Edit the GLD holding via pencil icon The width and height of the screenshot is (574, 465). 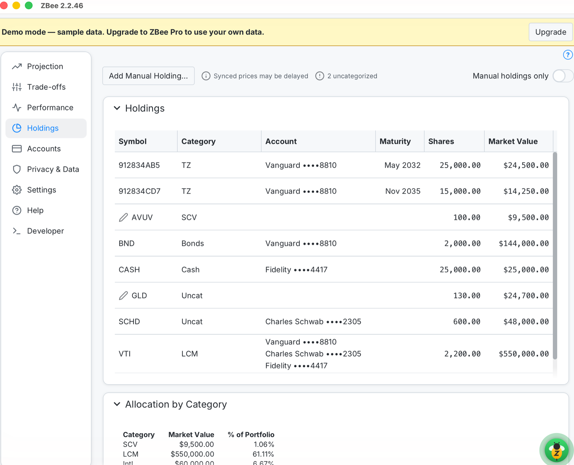(x=123, y=295)
